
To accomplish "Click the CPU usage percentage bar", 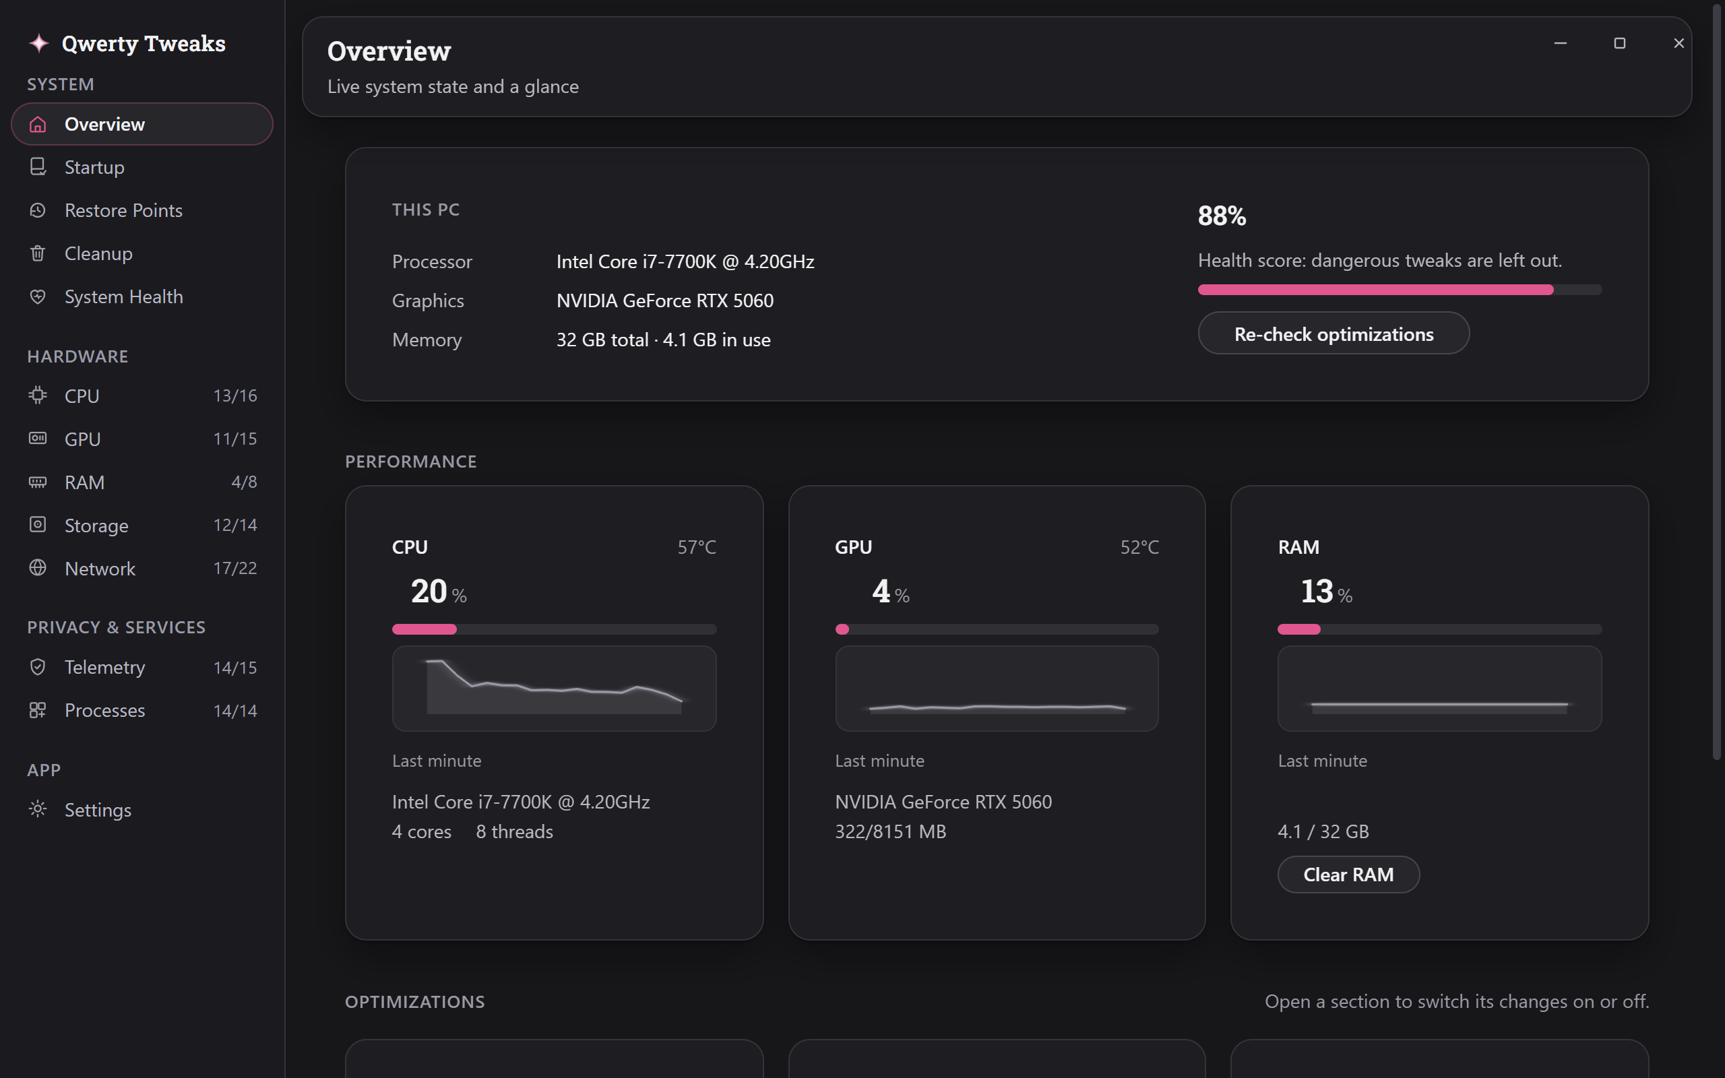I will (x=554, y=629).
